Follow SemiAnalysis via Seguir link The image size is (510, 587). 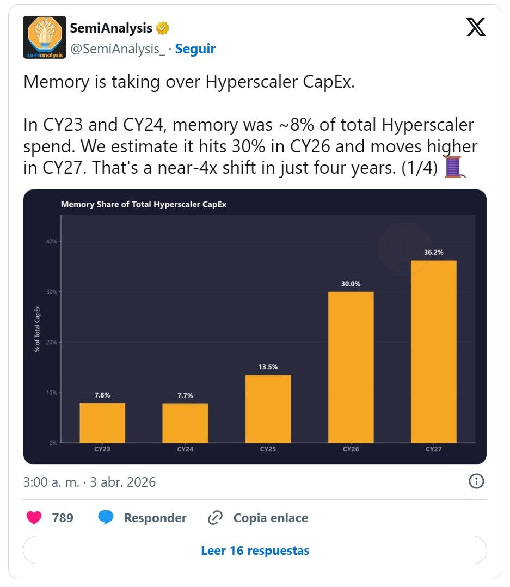click(195, 48)
